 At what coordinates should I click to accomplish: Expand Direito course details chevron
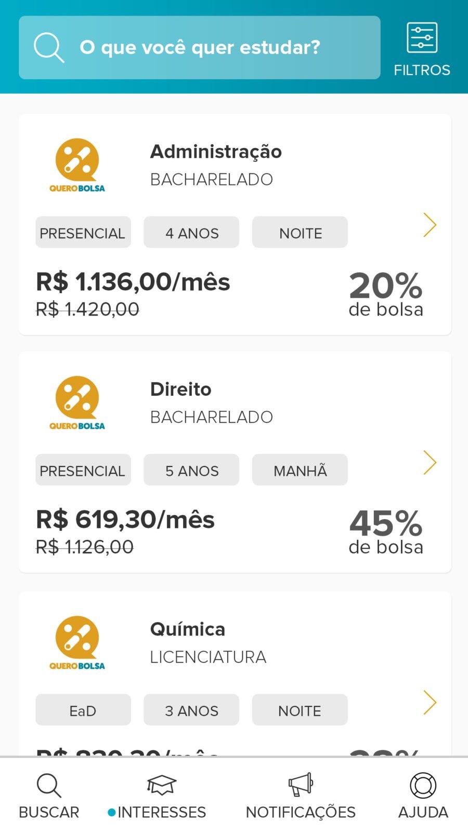[x=430, y=462]
